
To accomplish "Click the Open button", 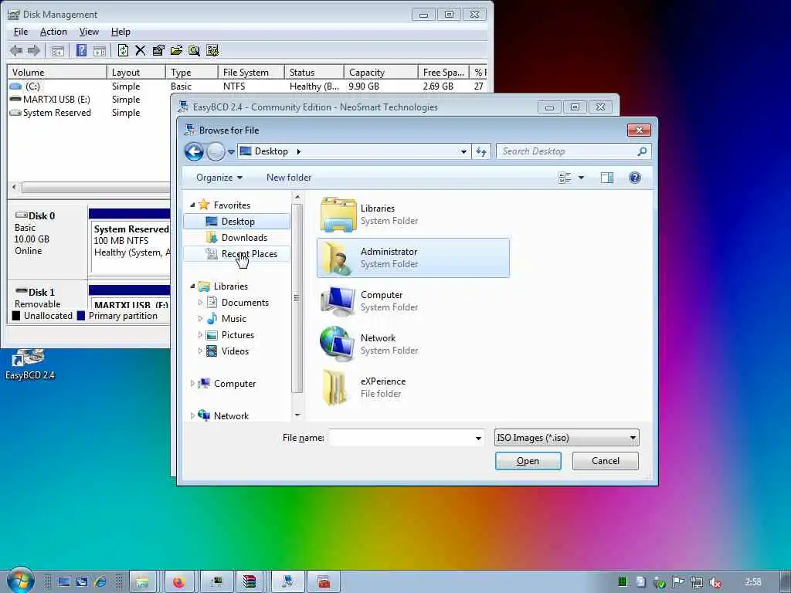I will 528,461.
